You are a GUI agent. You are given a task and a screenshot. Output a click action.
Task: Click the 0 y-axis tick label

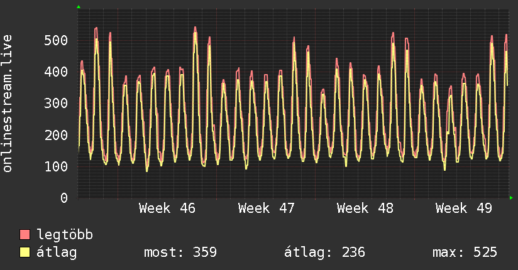[64, 198]
